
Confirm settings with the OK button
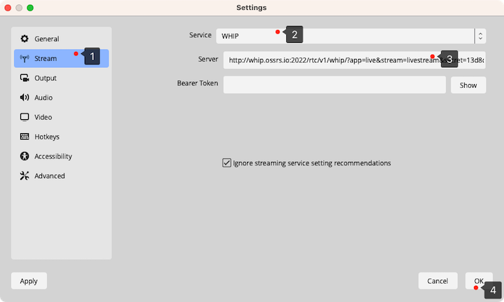(x=479, y=281)
